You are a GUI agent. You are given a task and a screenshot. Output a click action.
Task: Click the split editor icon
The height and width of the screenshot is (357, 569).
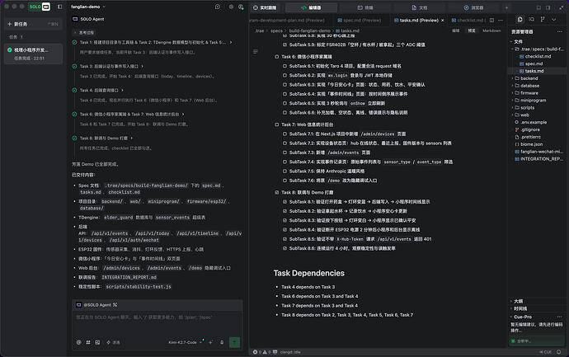click(x=491, y=21)
